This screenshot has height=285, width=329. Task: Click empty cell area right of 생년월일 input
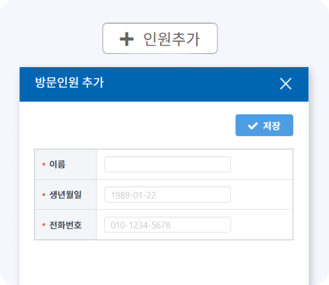click(261, 195)
